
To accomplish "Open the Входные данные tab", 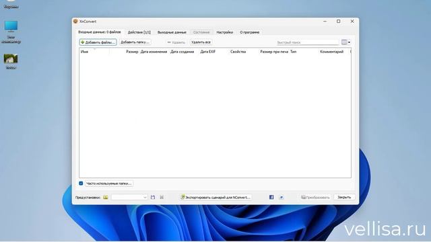I will [100, 32].
